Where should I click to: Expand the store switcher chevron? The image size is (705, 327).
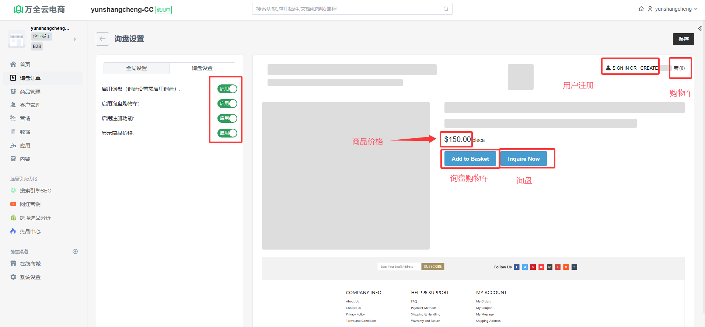(75, 39)
